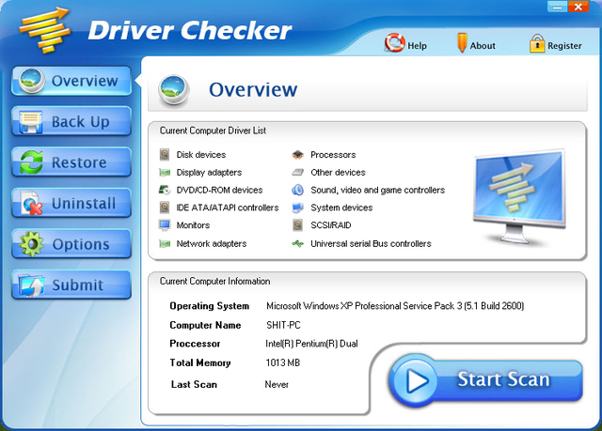The image size is (602, 431).
Task: Select the SCSI/RAID entry
Action: (331, 225)
